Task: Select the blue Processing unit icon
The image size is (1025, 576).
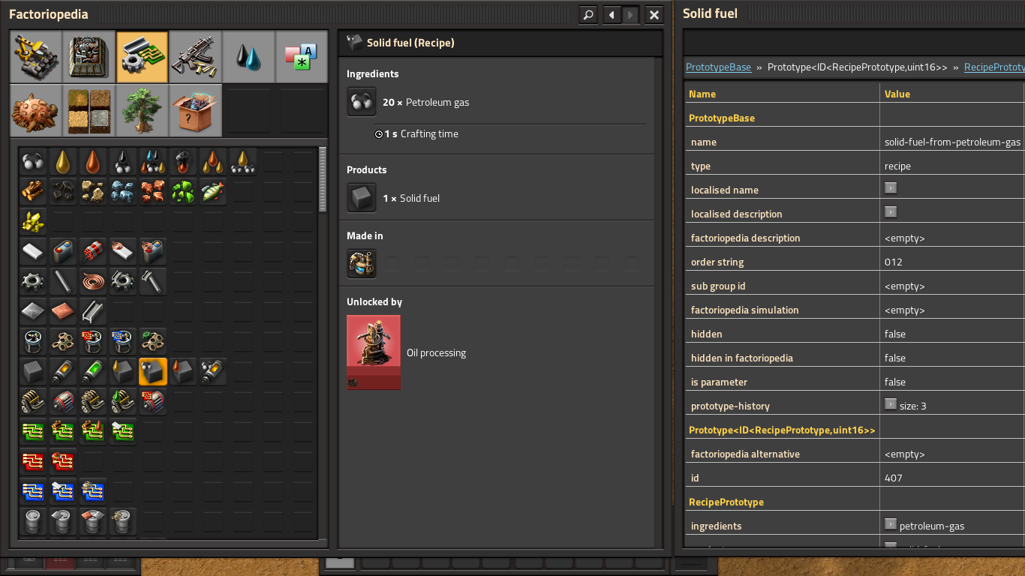Action: pyautogui.click(x=33, y=492)
